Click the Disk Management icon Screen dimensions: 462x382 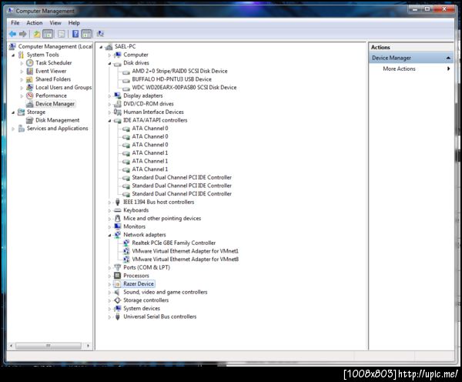pos(30,120)
